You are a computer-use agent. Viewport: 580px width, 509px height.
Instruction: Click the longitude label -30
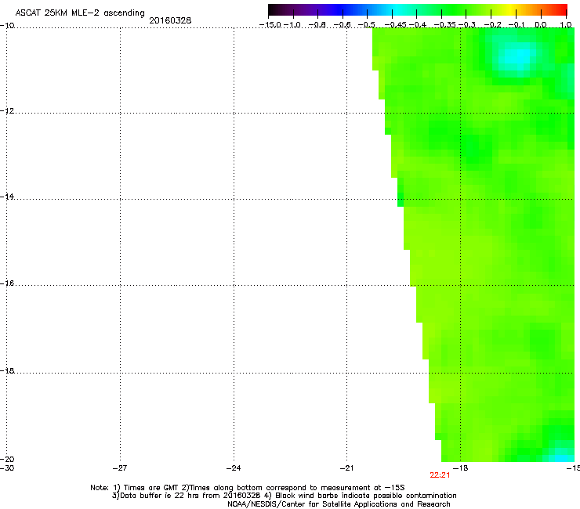tap(7, 468)
